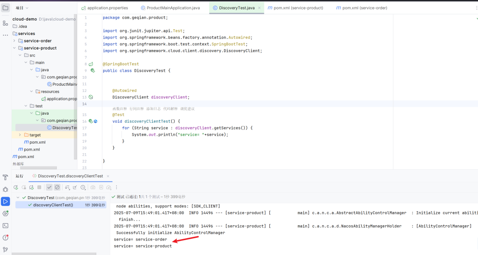Toggle Show Passed tests checkmark button
Viewport: 478px width, 255px height.
click(x=49, y=187)
